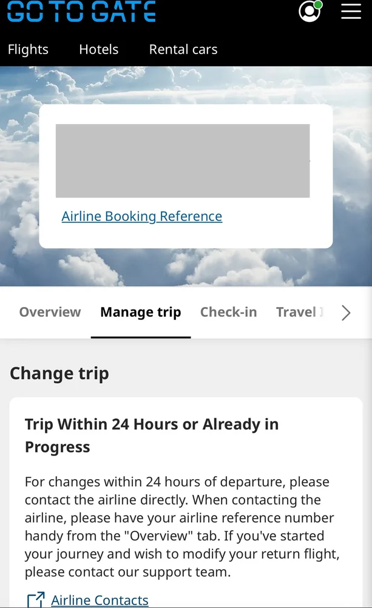The height and width of the screenshot is (608, 372).
Task: Browse Rental cars options
Action: coord(183,49)
